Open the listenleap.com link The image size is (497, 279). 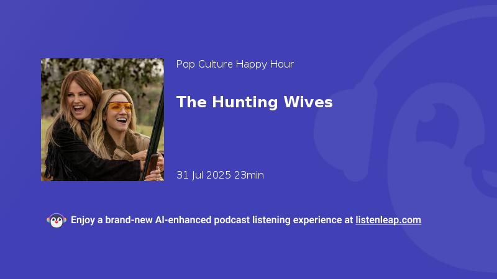388,220
